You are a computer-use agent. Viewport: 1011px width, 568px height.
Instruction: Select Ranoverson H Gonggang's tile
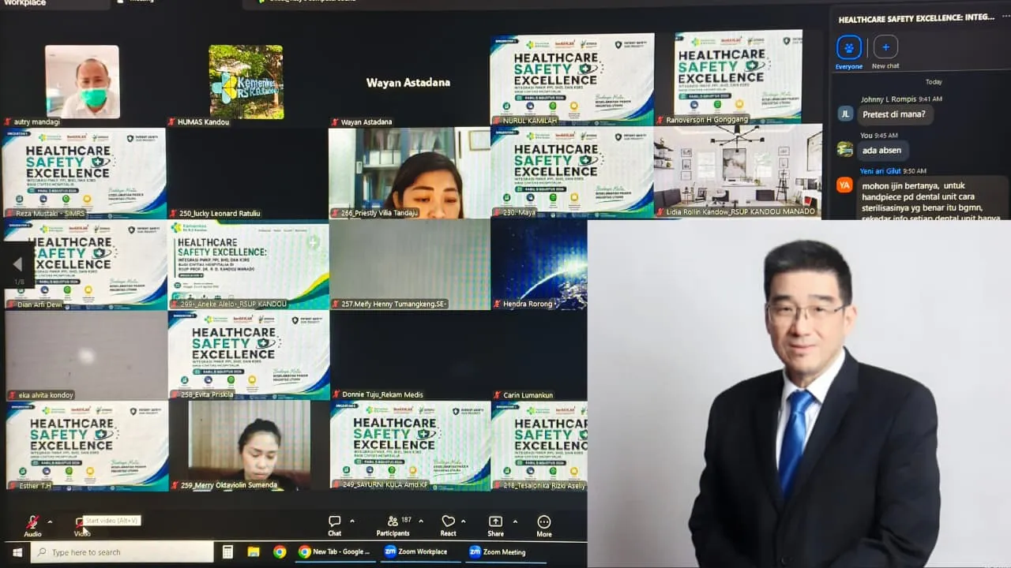738,78
